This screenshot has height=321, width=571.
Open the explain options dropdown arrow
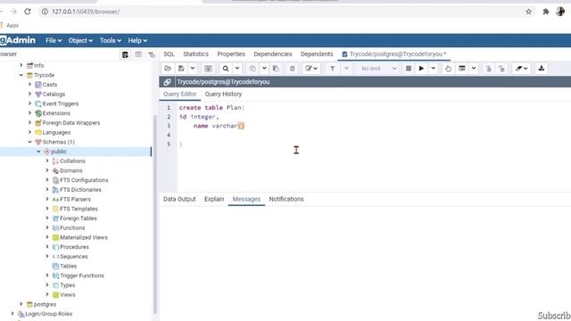click(x=474, y=69)
